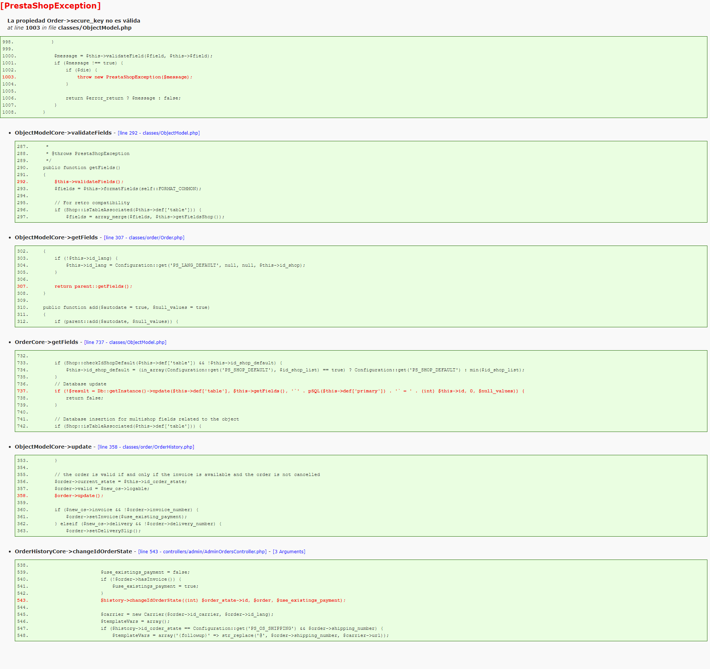Click the red '$order->update();' line

coord(79,496)
